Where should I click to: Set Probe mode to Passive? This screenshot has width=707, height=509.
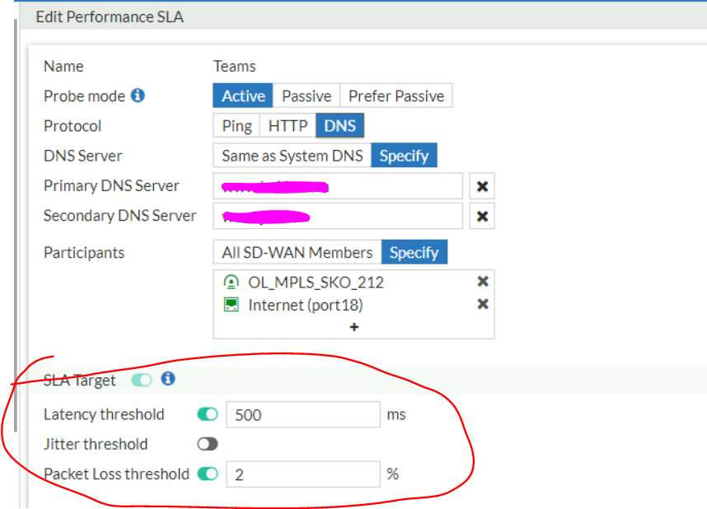coord(307,96)
